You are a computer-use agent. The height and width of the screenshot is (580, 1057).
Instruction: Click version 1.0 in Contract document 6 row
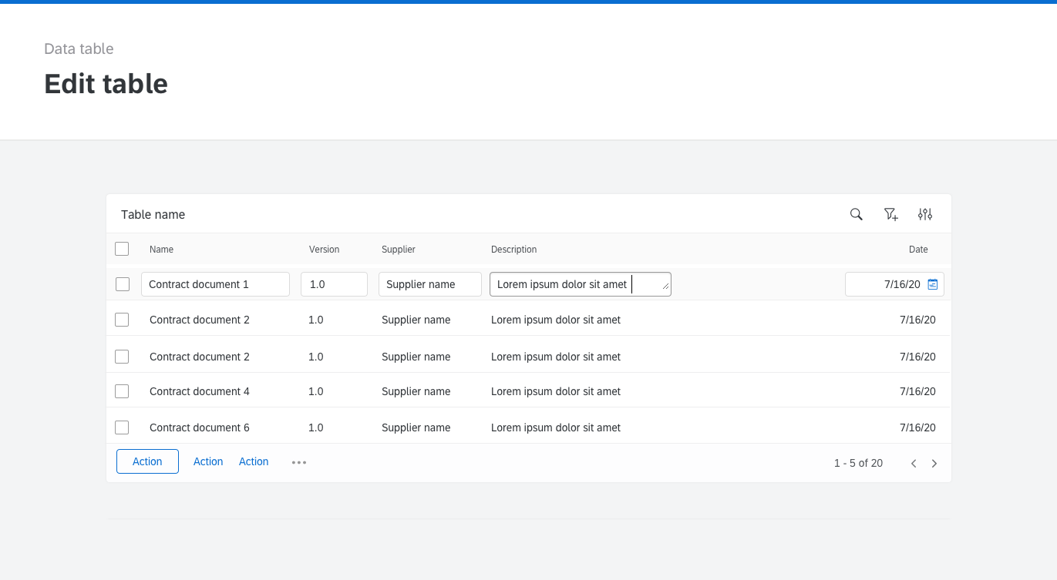[x=316, y=427]
